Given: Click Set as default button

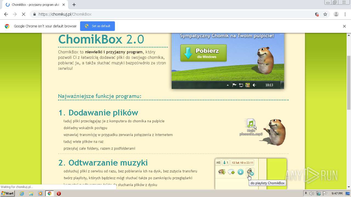Looking at the screenshot, I should [97, 26].
